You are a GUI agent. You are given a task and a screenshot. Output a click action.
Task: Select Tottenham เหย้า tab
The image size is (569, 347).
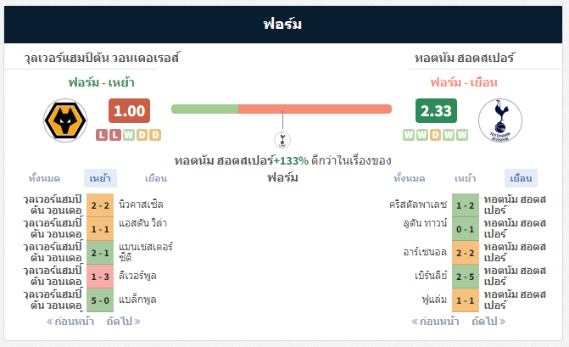[x=466, y=178]
